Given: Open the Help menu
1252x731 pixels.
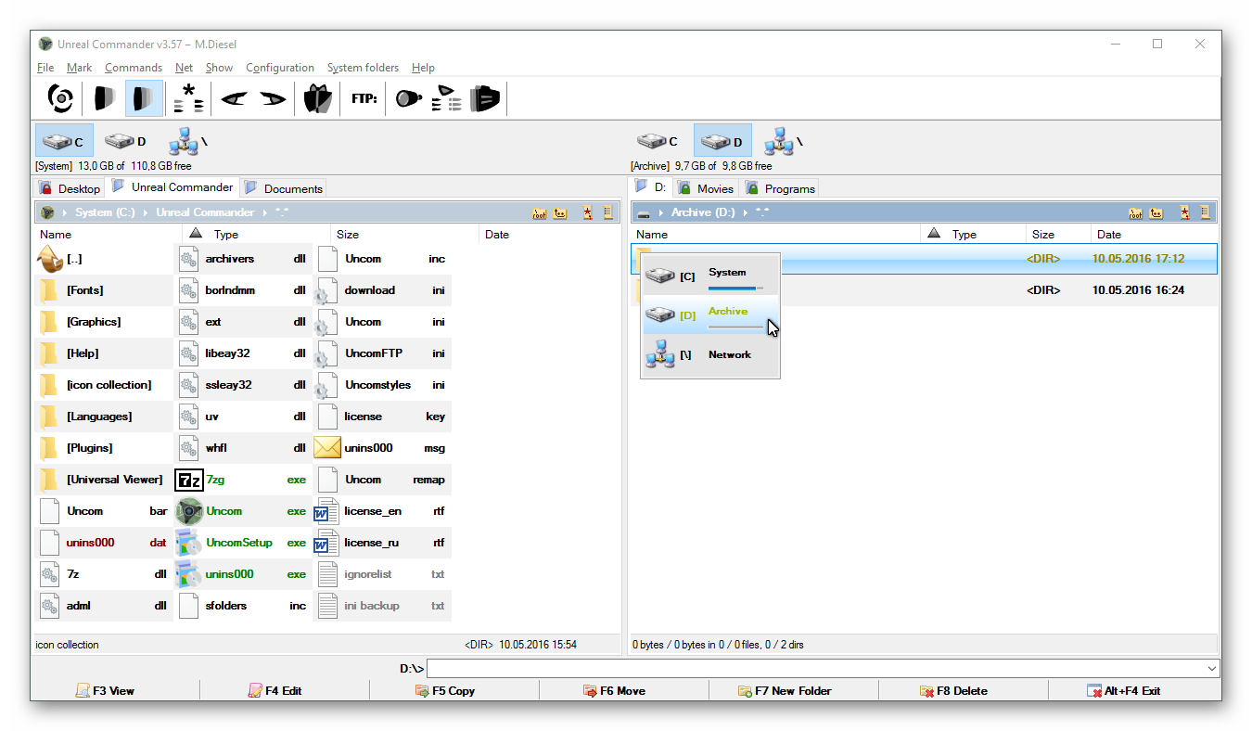Looking at the screenshot, I should (423, 68).
